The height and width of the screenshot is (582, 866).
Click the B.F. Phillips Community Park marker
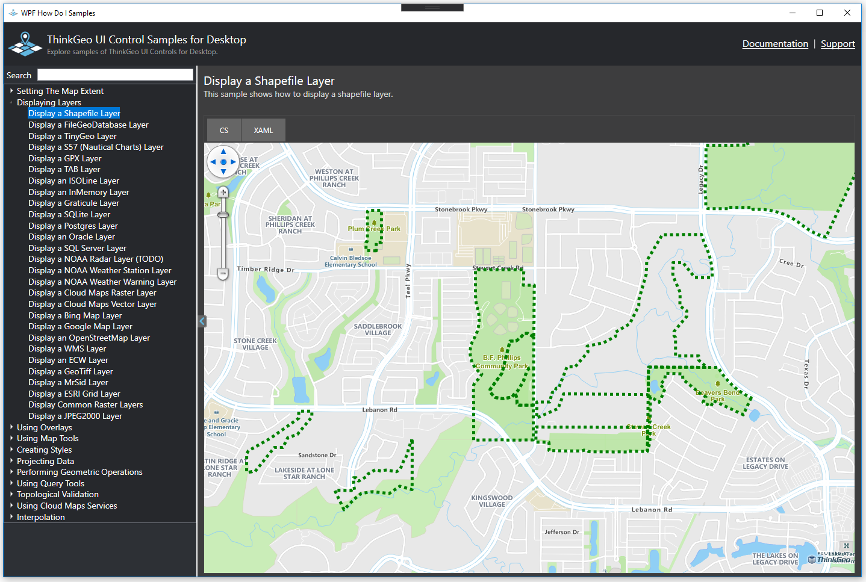[502, 350]
